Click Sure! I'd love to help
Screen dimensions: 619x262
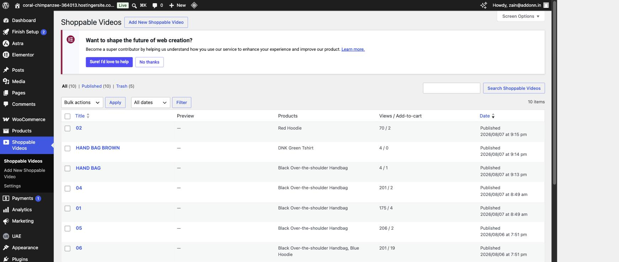click(109, 62)
